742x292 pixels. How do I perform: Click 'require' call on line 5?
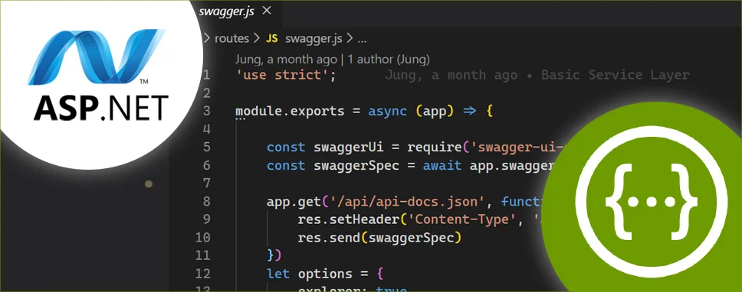click(x=434, y=148)
